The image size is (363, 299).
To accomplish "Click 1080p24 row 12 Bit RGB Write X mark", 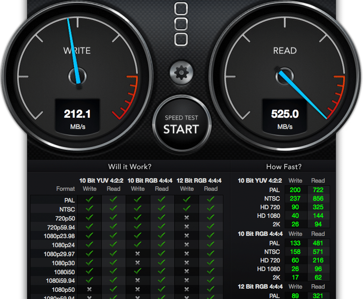I will (186, 245).
